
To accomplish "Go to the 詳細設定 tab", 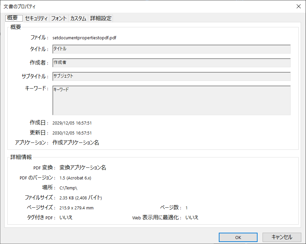I will pos(101,18).
